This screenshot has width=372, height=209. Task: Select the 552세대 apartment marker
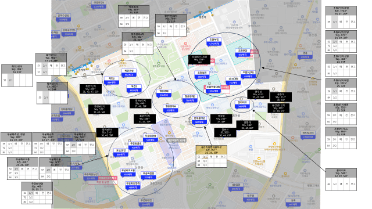pos(170,109)
